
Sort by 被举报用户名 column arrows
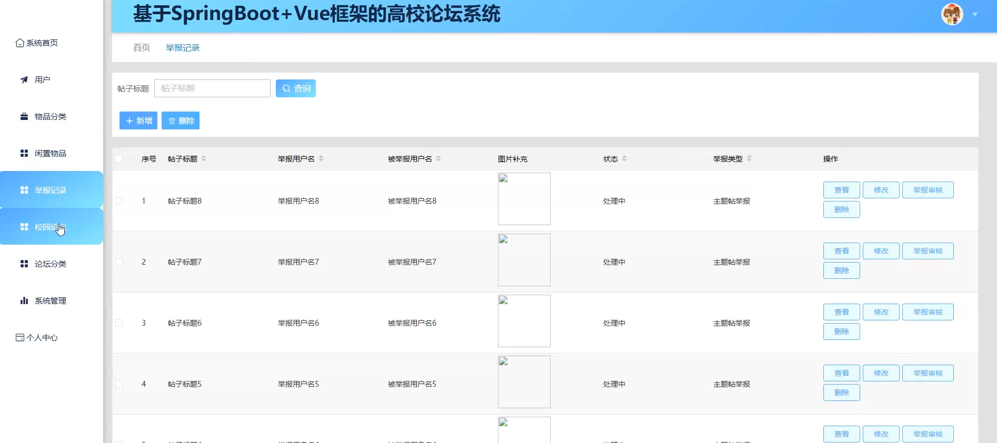(x=438, y=158)
